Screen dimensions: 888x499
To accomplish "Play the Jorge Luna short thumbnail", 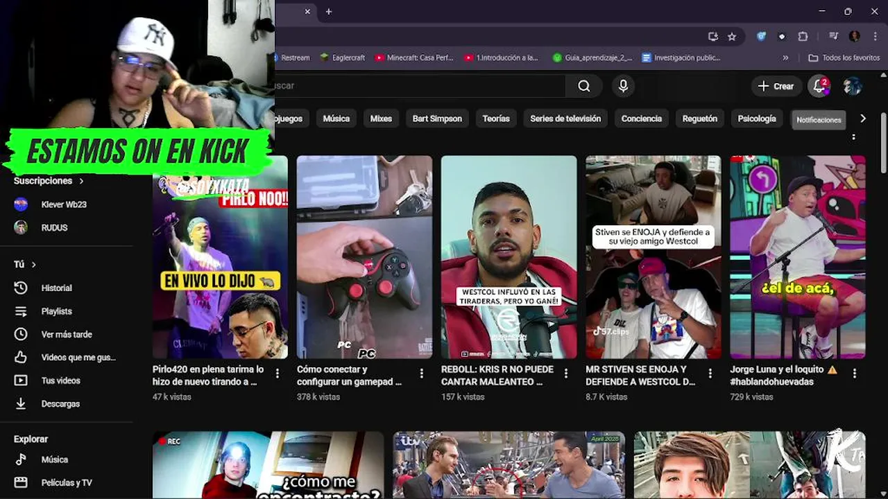I will [x=797, y=257].
